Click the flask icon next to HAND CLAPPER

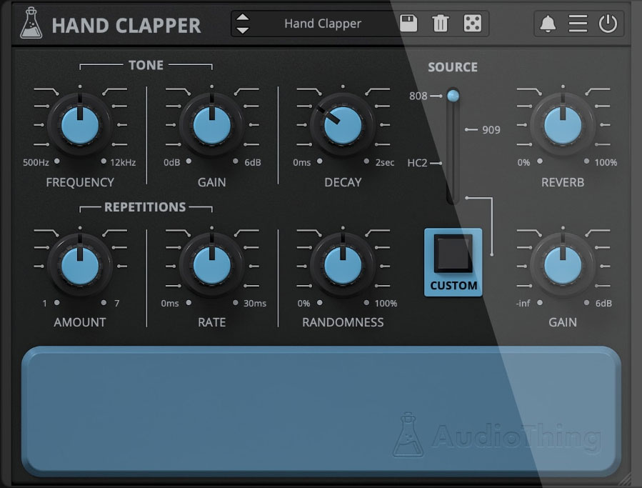[x=30, y=23]
